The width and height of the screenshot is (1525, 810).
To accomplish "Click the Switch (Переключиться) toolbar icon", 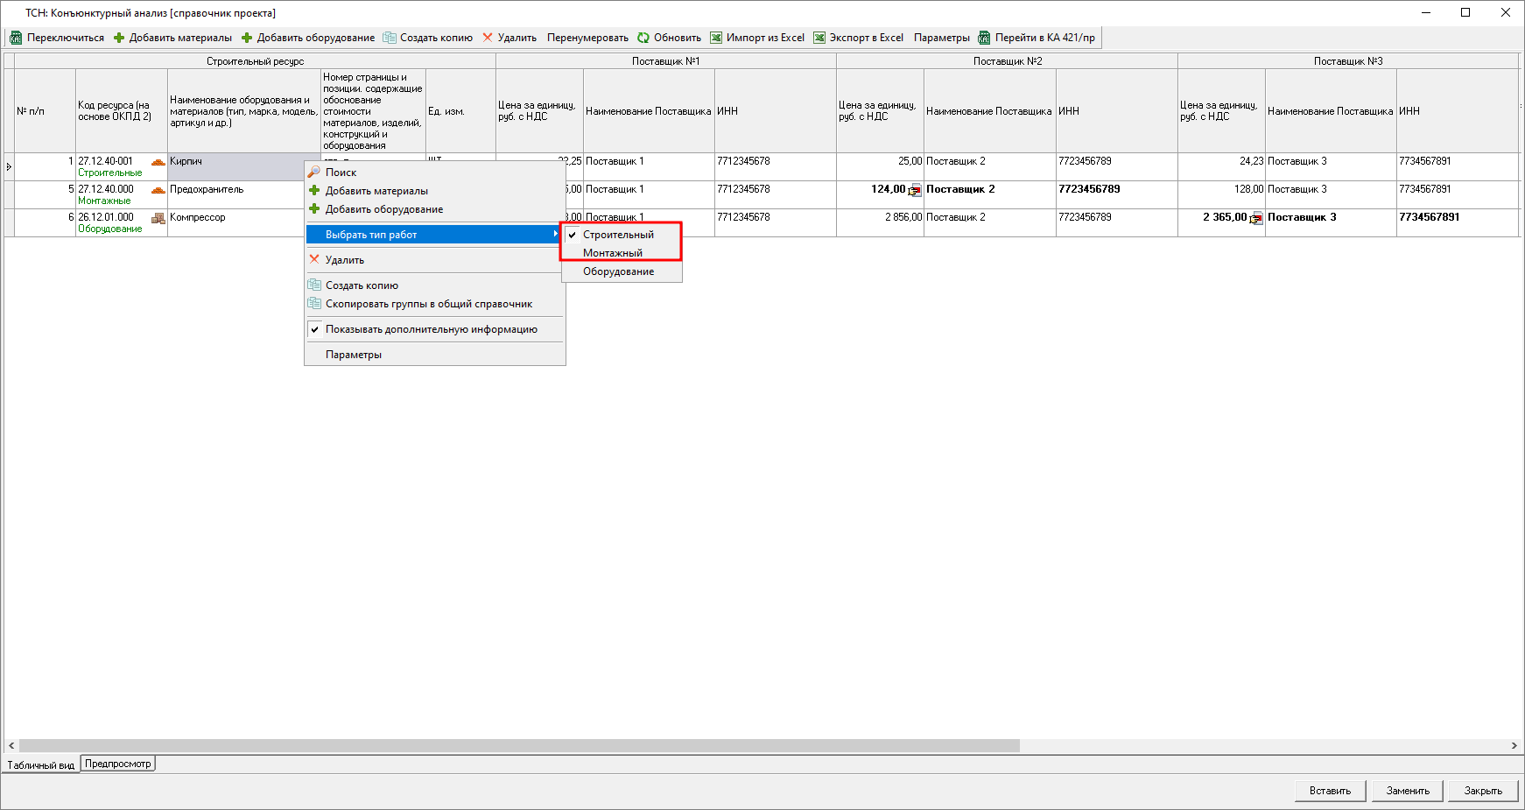I will pos(16,38).
